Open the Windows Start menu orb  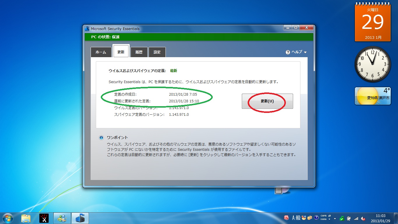(x=8, y=218)
